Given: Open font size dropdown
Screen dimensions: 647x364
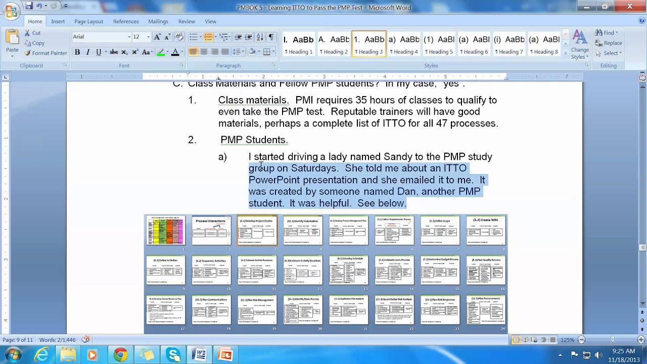Looking at the screenshot, I should tap(148, 37).
